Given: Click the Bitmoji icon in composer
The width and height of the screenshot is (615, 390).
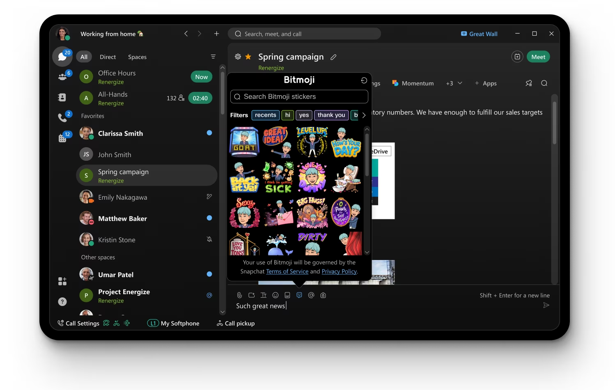Looking at the screenshot, I should pyautogui.click(x=299, y=295).
